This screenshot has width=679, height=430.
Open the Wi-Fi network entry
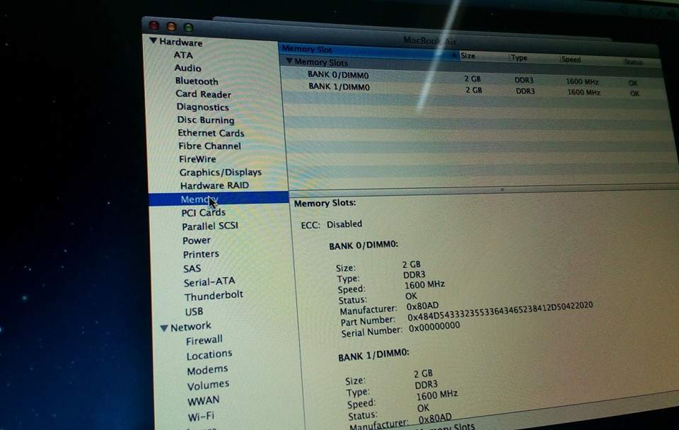[x=201, y=417]
